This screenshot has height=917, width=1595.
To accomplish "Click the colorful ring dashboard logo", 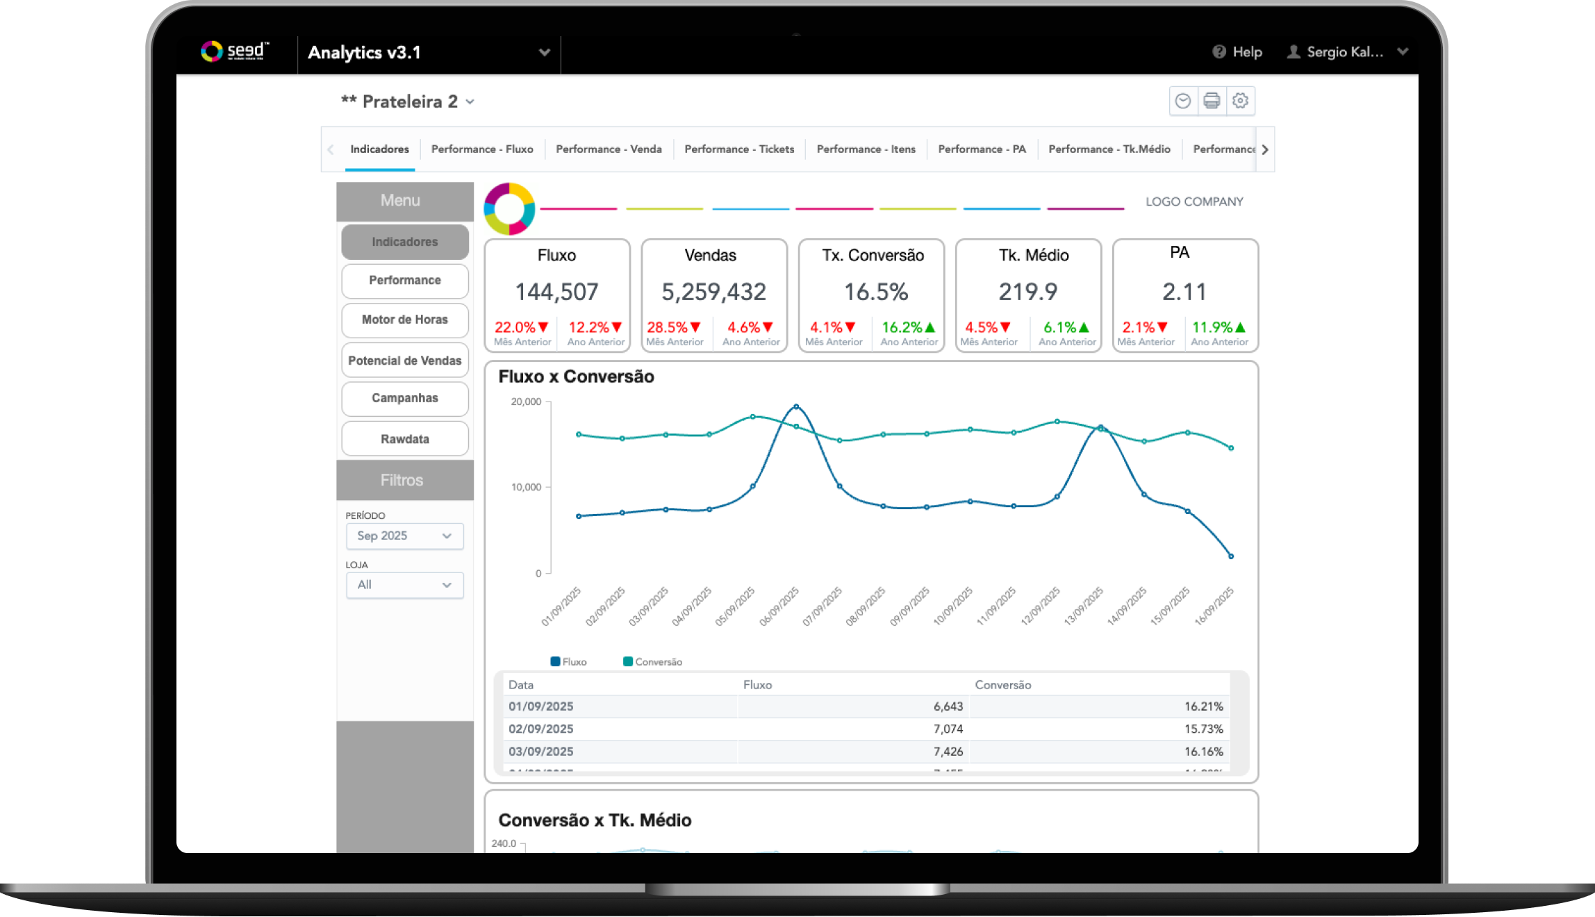I will [x=509, y=208].
